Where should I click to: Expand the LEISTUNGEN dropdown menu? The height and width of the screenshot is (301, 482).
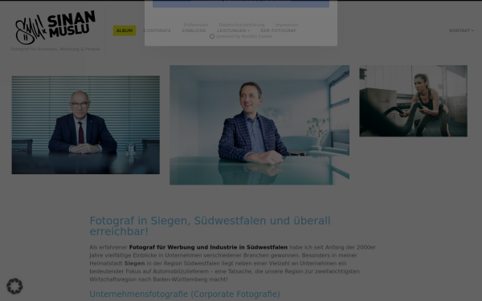coord(233,31)
